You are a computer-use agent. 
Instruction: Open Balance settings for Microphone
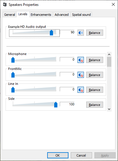95,60
